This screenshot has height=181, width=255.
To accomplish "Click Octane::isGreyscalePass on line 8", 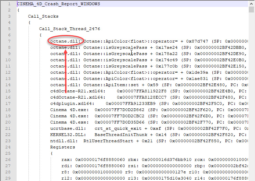I will (x=115, y=47).
